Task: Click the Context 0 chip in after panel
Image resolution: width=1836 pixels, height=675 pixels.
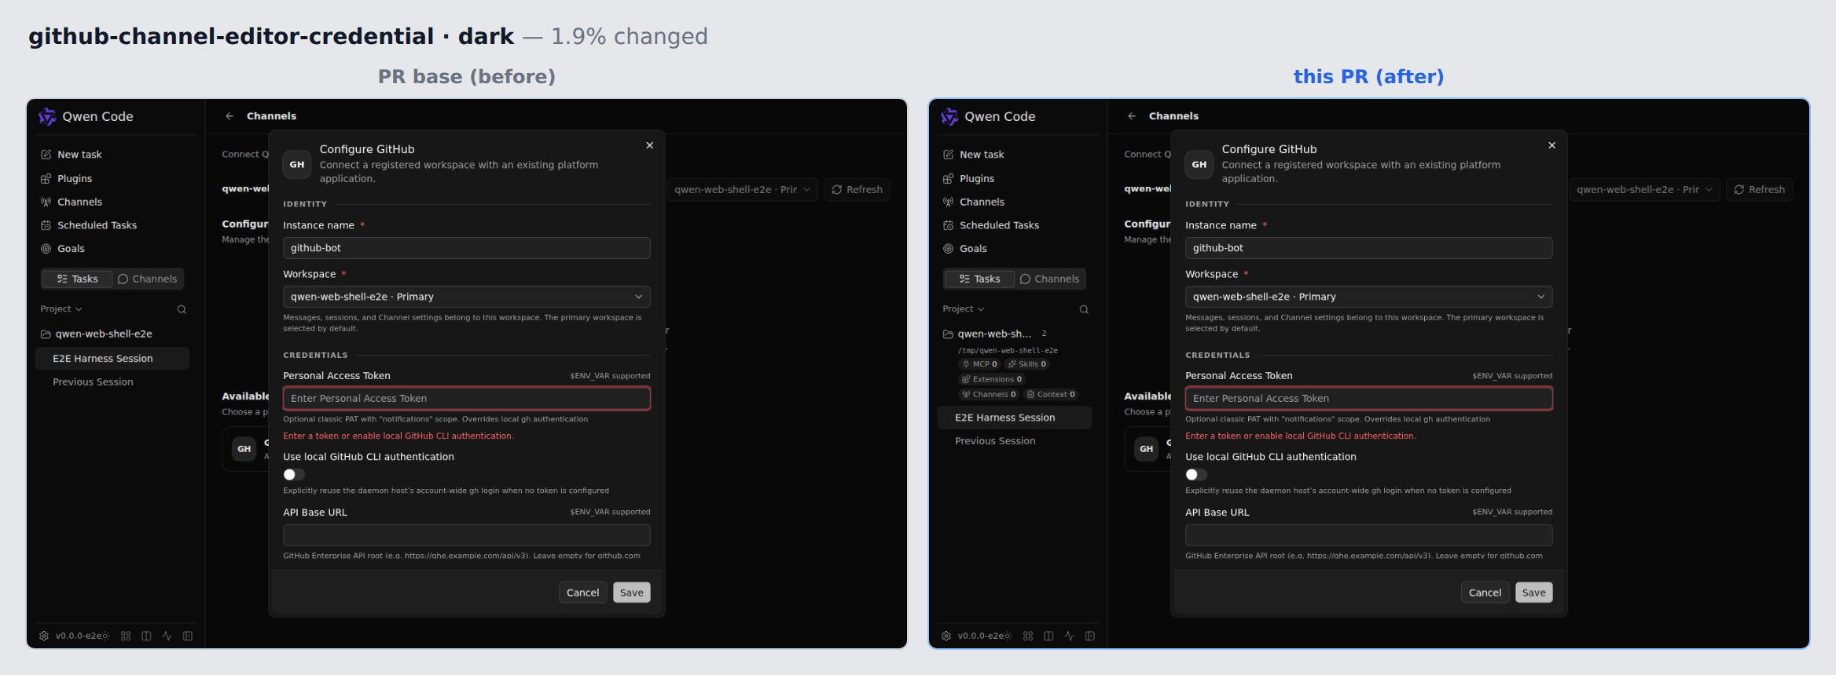Action: pos(1051,395)
